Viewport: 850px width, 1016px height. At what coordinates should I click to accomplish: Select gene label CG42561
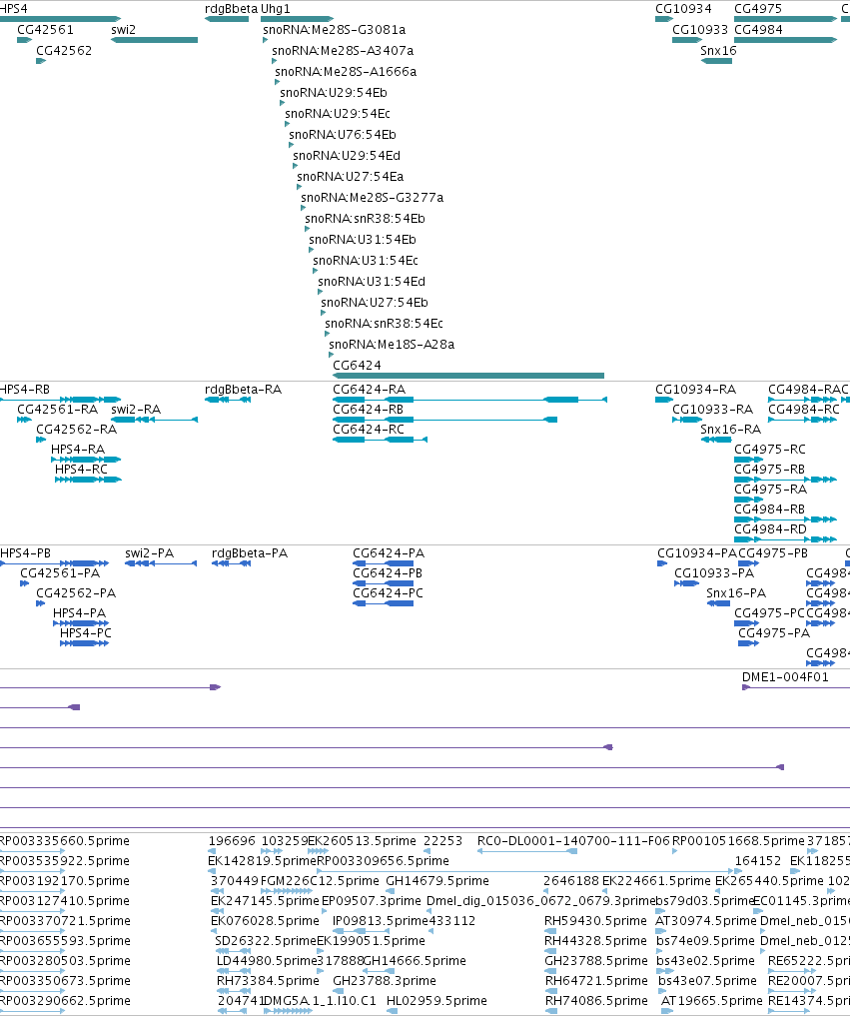pyautogui.click(x=45, y=30)
